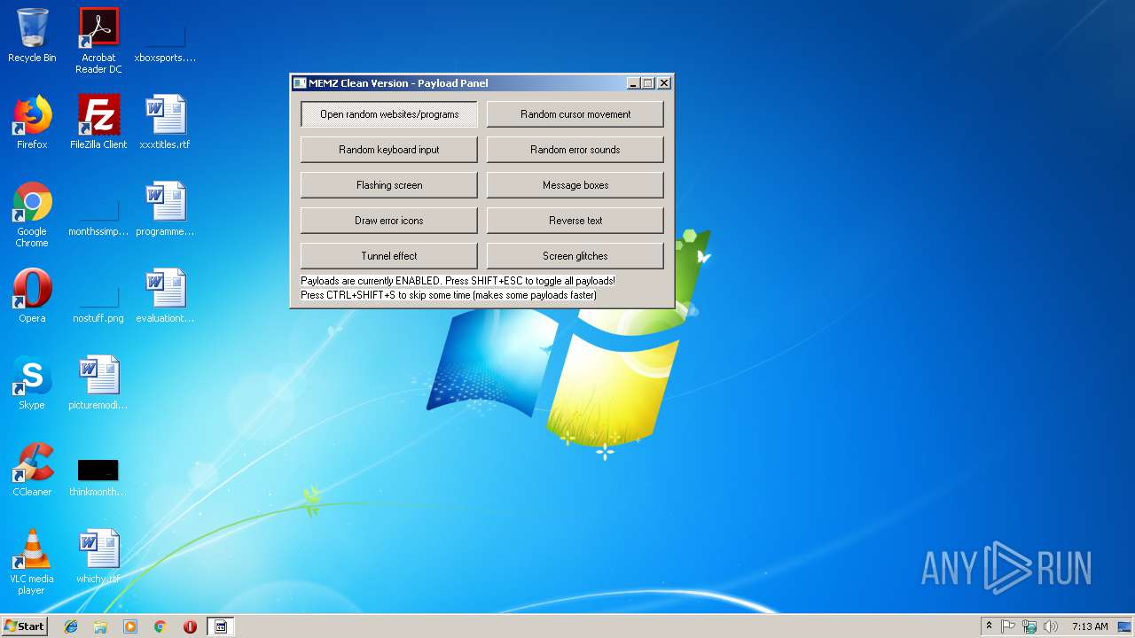Toggle Draw error icons payload

389,221
